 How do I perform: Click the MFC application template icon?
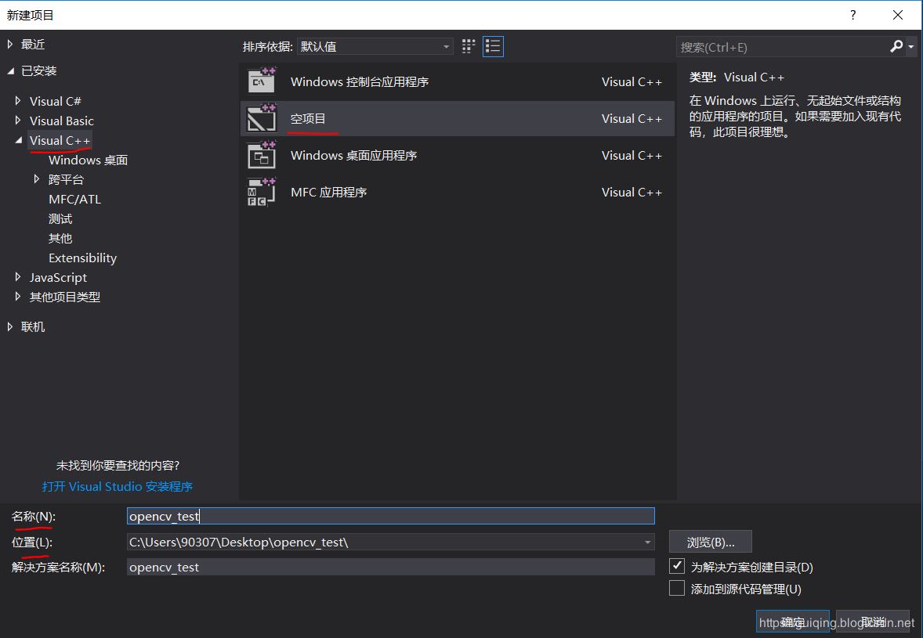coord(262,193)
